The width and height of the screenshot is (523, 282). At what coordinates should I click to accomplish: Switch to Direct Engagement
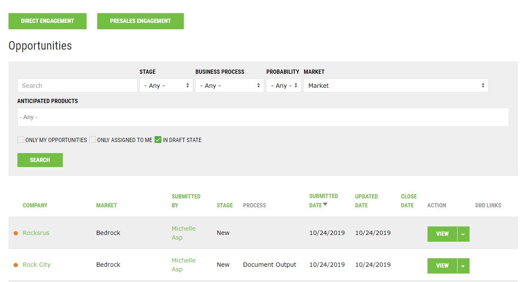click(47, 21)
